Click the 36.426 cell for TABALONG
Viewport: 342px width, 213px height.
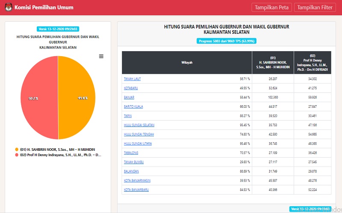pos(313,153)
